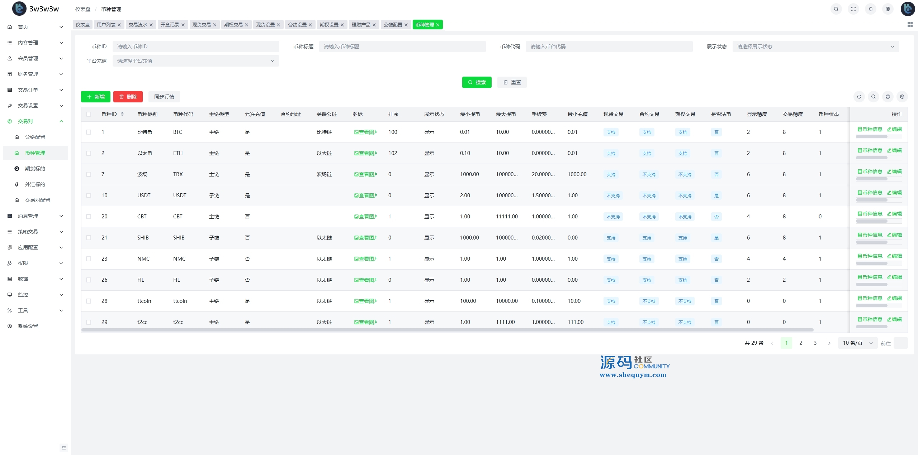Click the green 新增 button

[96, 97]
